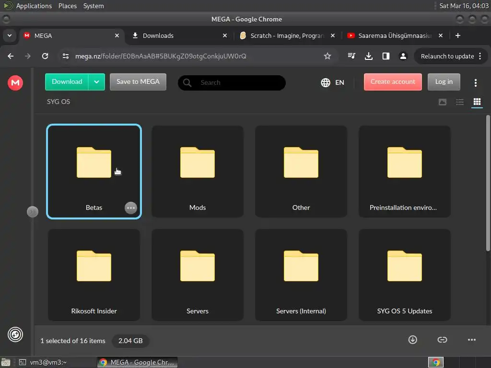Focus the MEGA Search field
The image size is (491, 368).
(232, 82)
